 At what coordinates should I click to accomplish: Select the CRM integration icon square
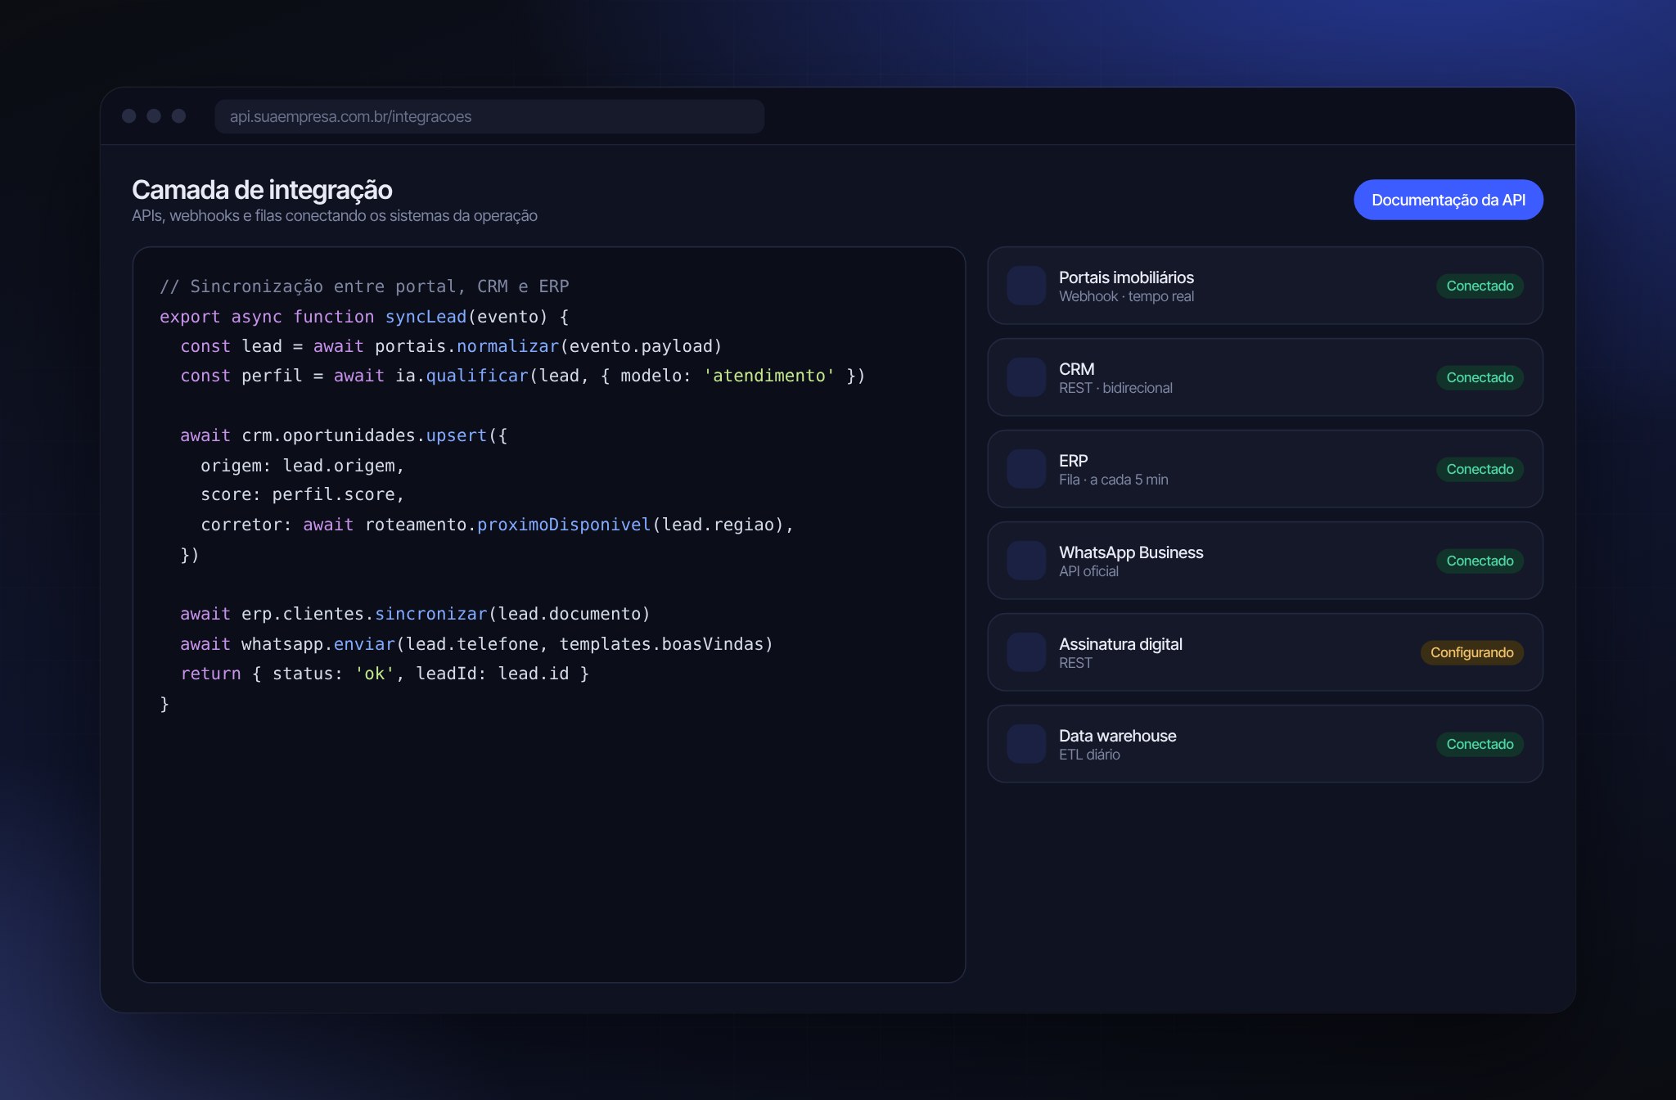coord(1026,377)
